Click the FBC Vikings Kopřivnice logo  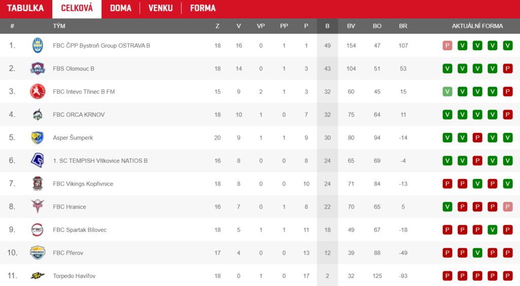pyautogui.click(x=38, y=184)
